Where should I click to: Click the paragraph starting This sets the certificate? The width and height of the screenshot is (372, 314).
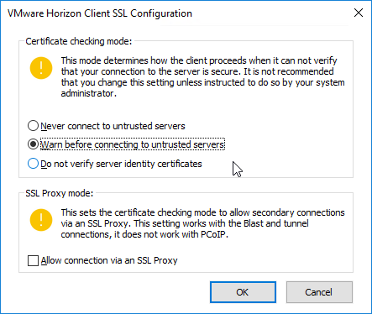(x=202, y=223)
